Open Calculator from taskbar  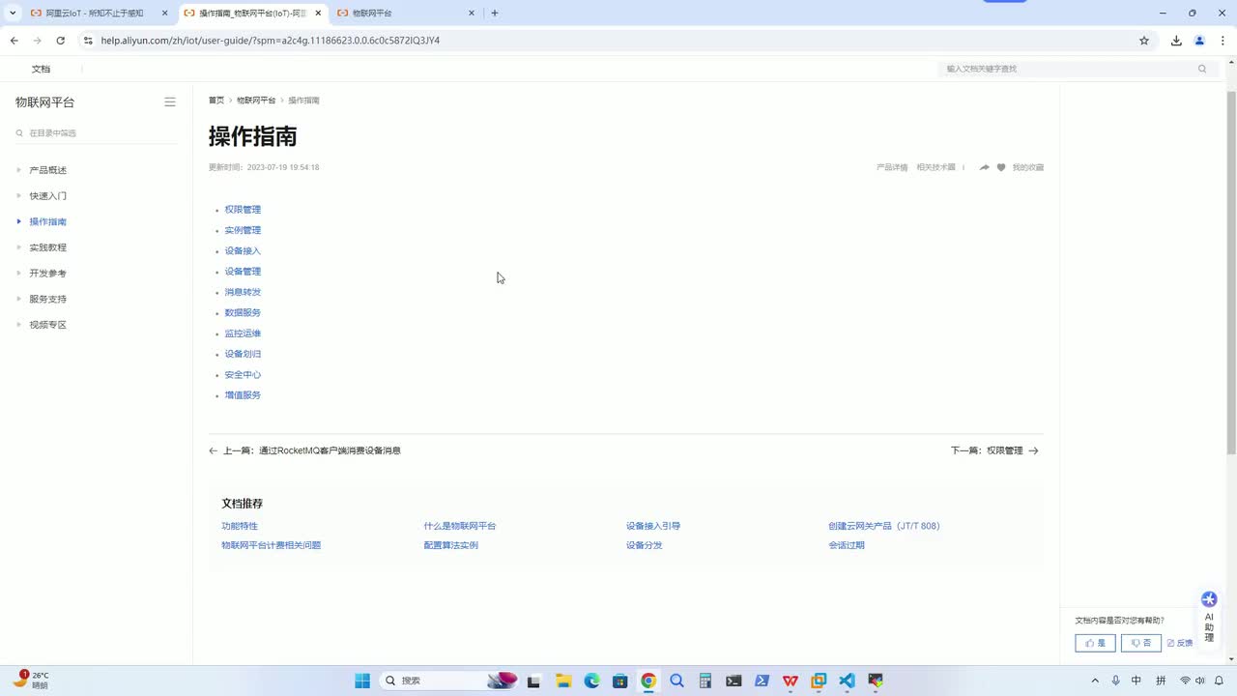coord(705,681)
